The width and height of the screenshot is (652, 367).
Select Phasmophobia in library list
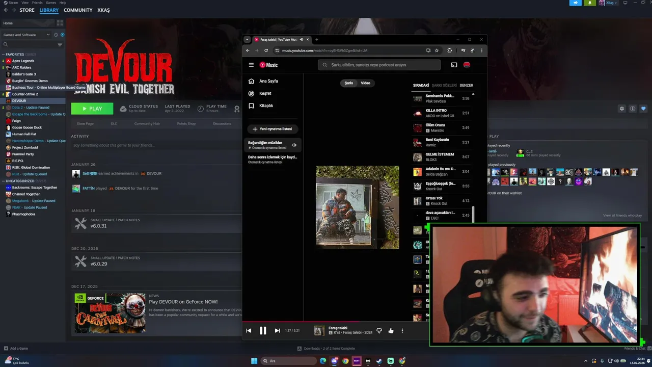click(x=23, y=214)
